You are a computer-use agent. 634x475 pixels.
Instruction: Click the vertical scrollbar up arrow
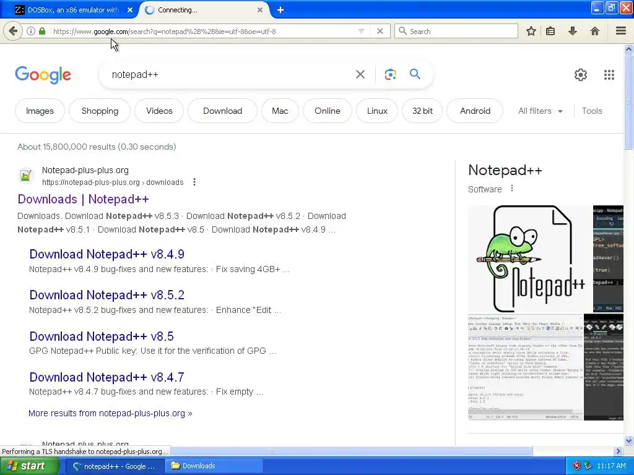(x=628, y=49)
